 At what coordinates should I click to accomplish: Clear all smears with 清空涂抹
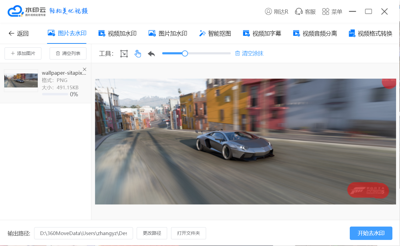click(x=249, y=53)
